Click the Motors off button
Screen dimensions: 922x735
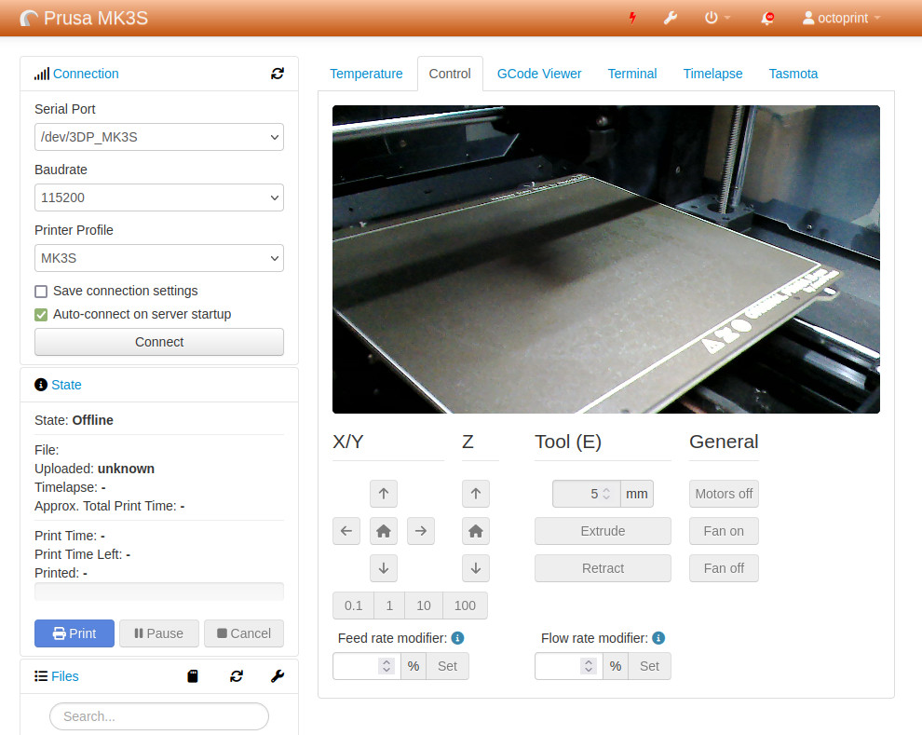tap(724, 494)
